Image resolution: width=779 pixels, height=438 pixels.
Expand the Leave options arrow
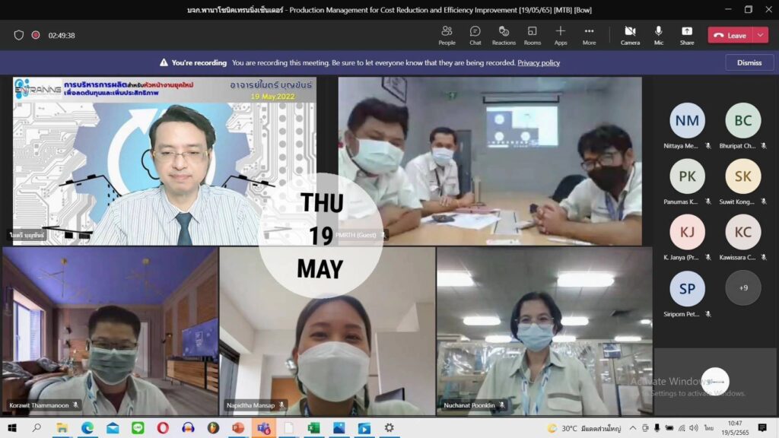(x=761, y=35)
